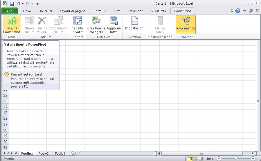Click the horizontal scrollbar left arrow
This screenshot has width=261, height=161.
coord(159,153)
